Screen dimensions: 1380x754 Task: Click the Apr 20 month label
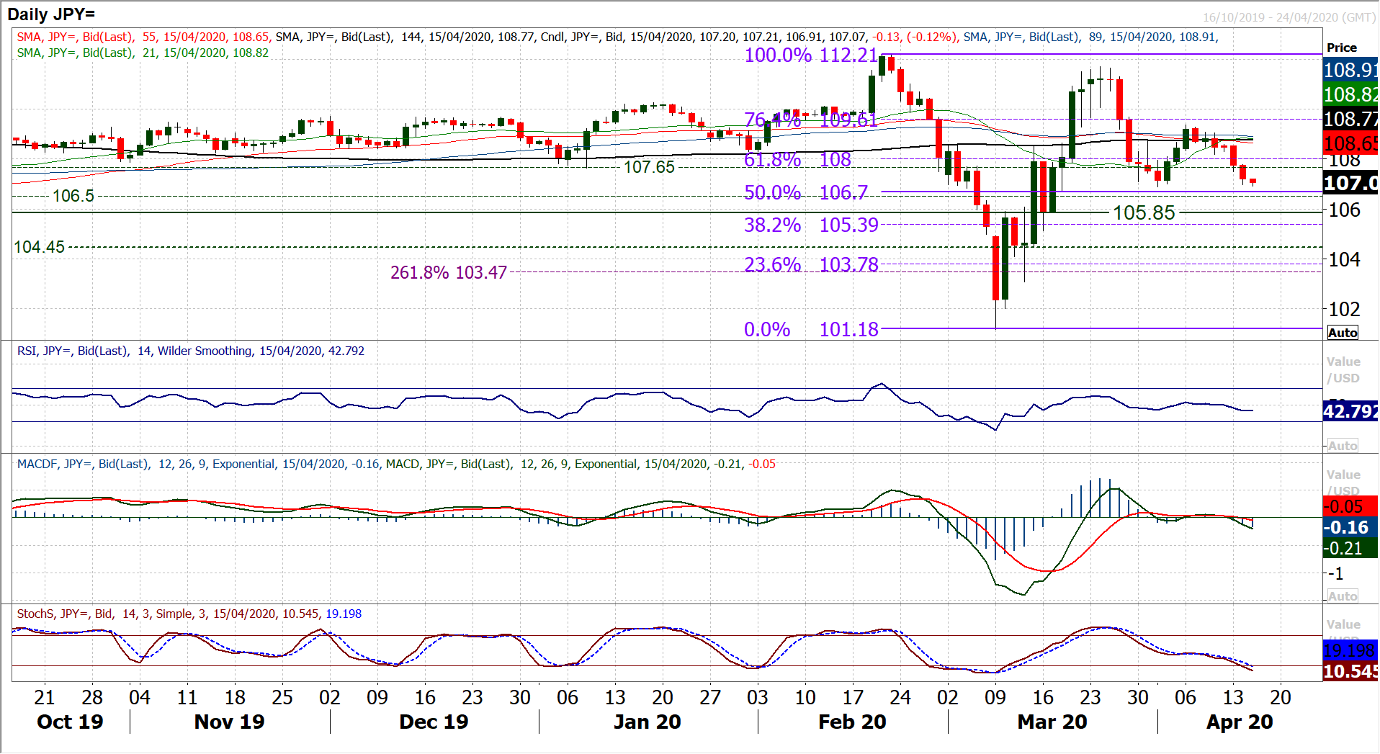(1240, 722)
